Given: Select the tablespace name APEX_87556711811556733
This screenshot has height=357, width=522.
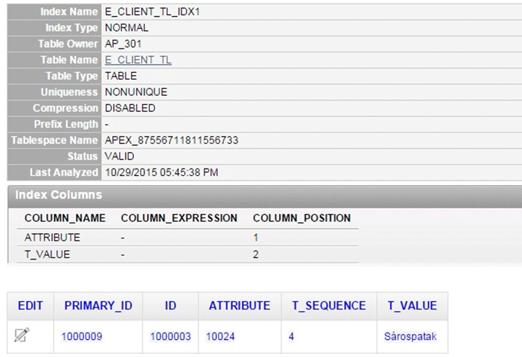Looking at the screenshot, I should pos(171,140).
